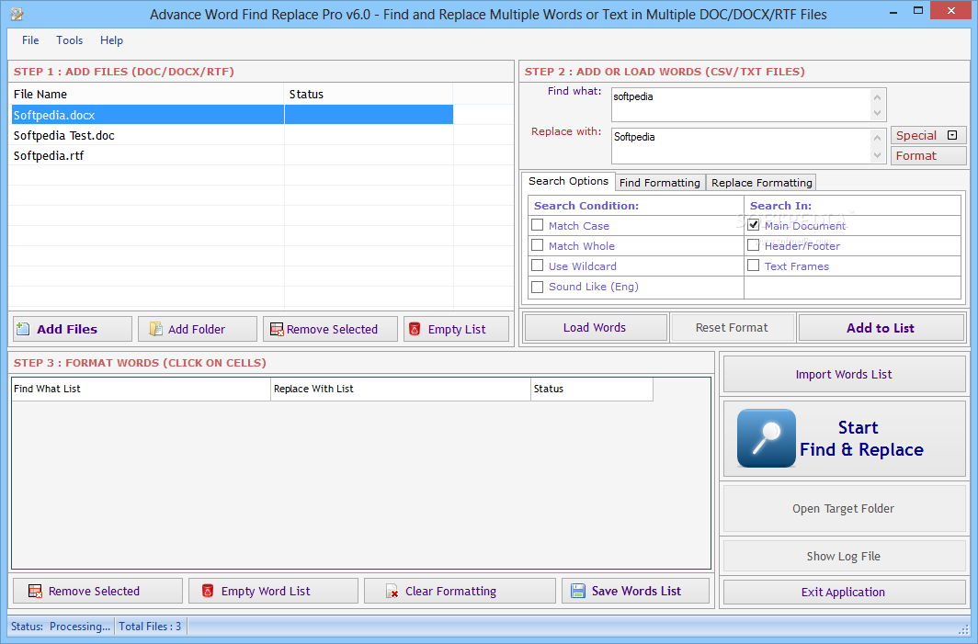Open the Tools menu

[x=69, y=40]
